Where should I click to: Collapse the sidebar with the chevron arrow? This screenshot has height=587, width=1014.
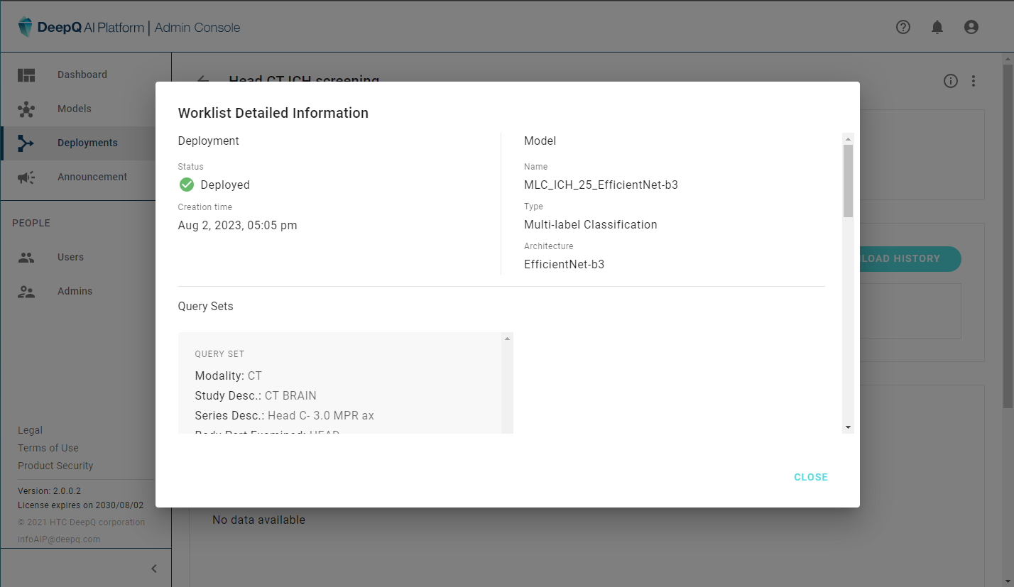[x=154, y=568]
